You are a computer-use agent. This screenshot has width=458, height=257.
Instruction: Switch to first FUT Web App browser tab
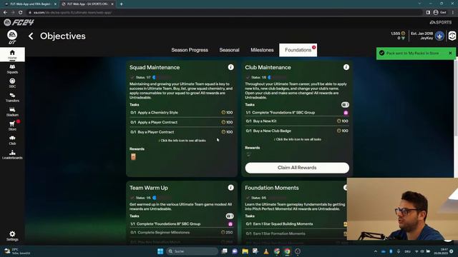point(30,4)
